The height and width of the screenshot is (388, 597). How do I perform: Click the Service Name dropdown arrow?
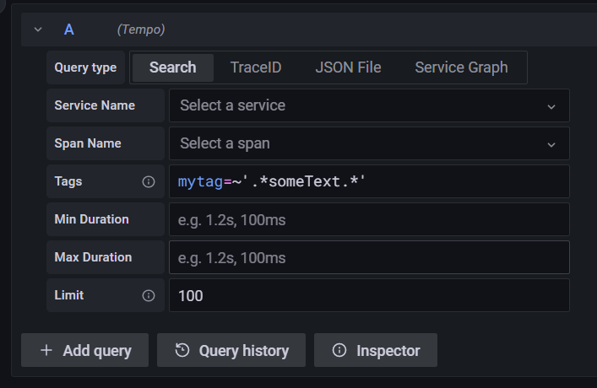551,107
